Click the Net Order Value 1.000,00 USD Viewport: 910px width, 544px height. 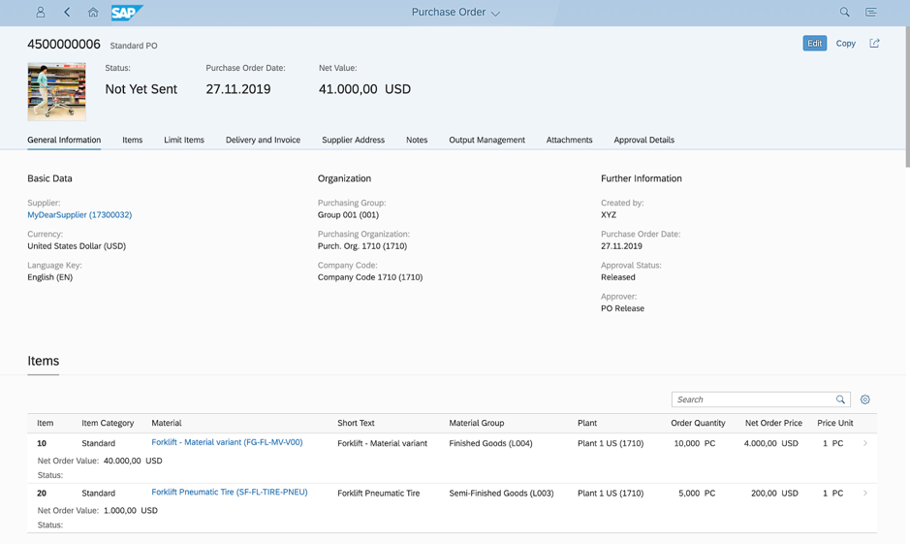point(131,510)
